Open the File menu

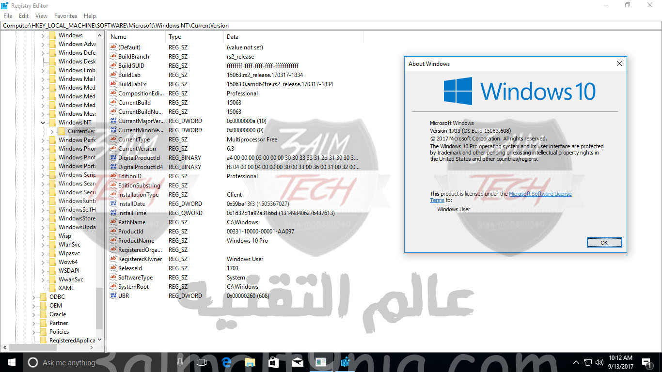pos(8,16)
